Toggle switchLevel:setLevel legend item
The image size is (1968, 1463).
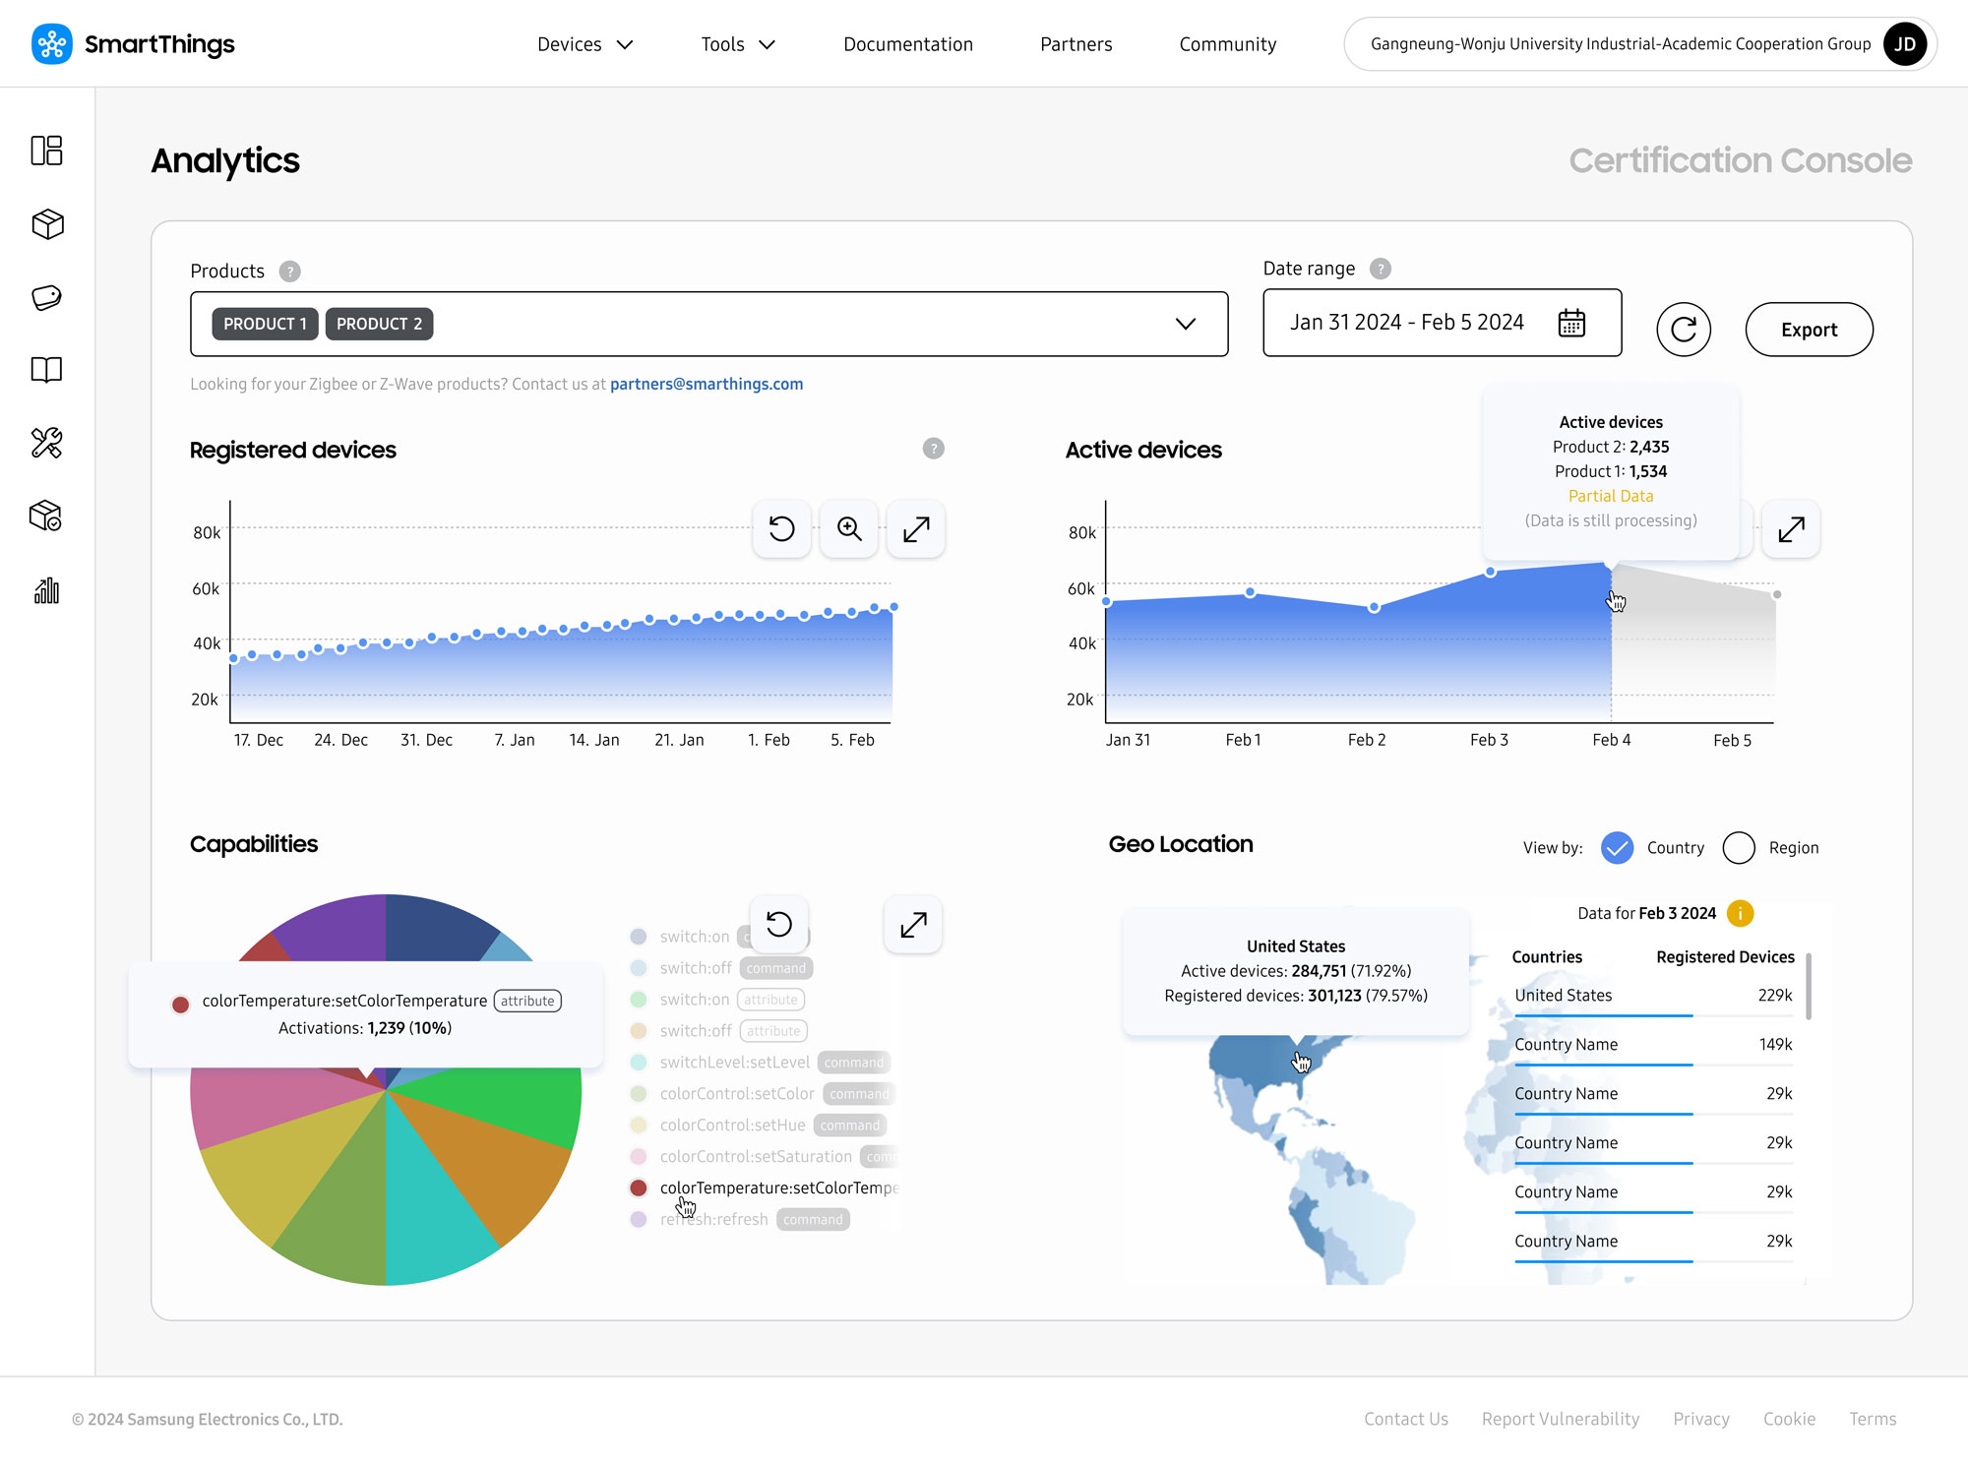tap(760, 1063)
